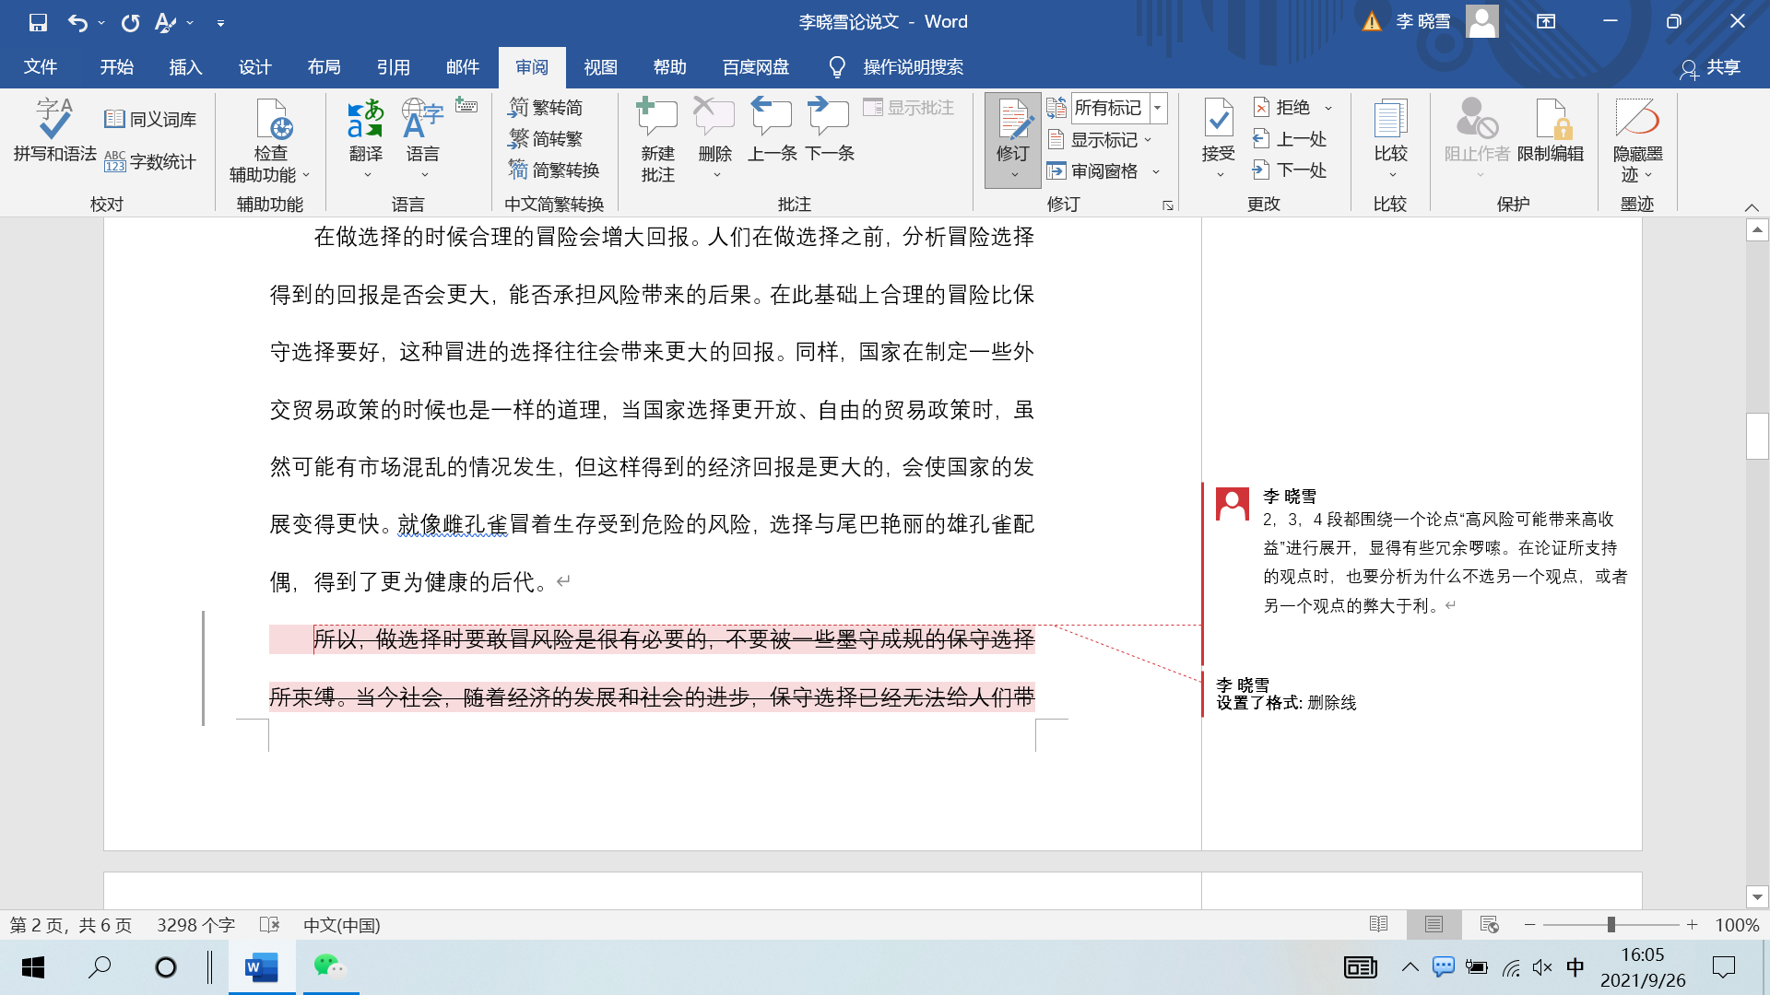The height and width of the screenshot is (995, 1770).
Task: Click language indicator 中文(中国)
Action: pyautogui.click(x=341, y=925)
